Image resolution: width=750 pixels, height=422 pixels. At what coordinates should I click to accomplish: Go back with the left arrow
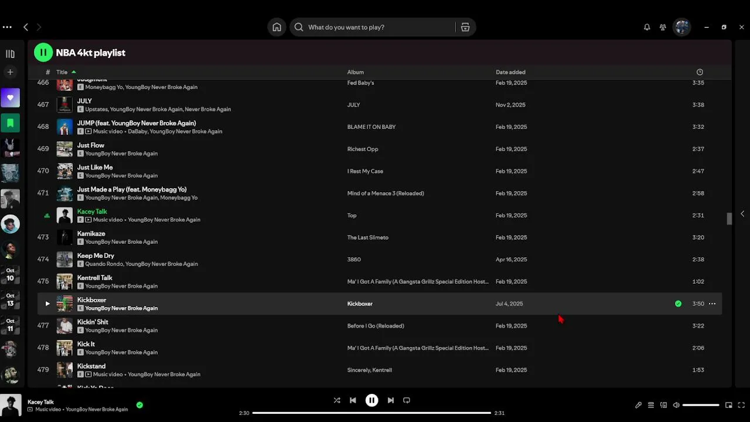pos(26,27)
